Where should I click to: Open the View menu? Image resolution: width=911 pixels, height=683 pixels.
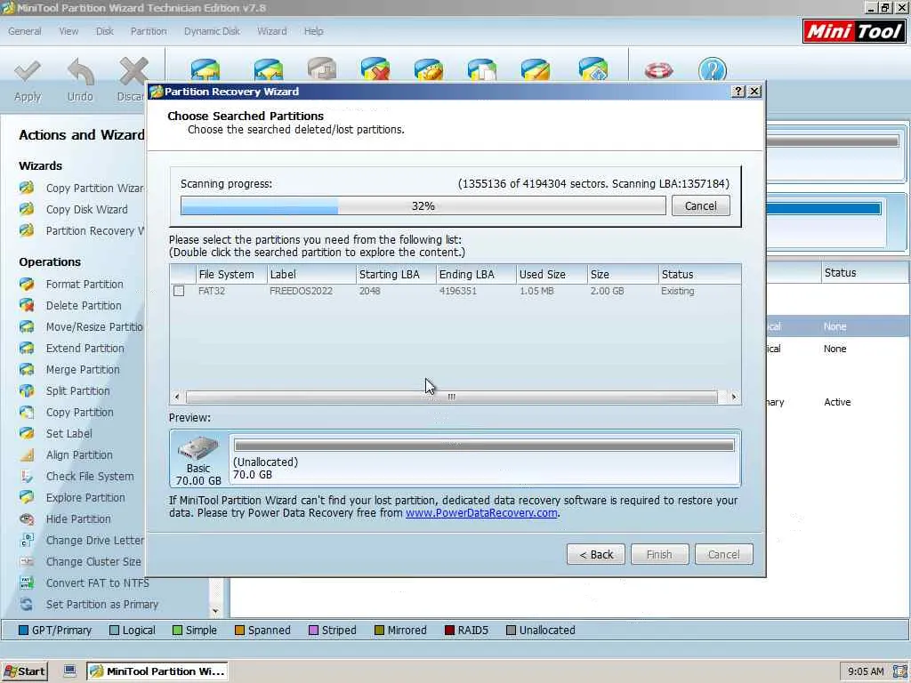[x=69, y=31]
